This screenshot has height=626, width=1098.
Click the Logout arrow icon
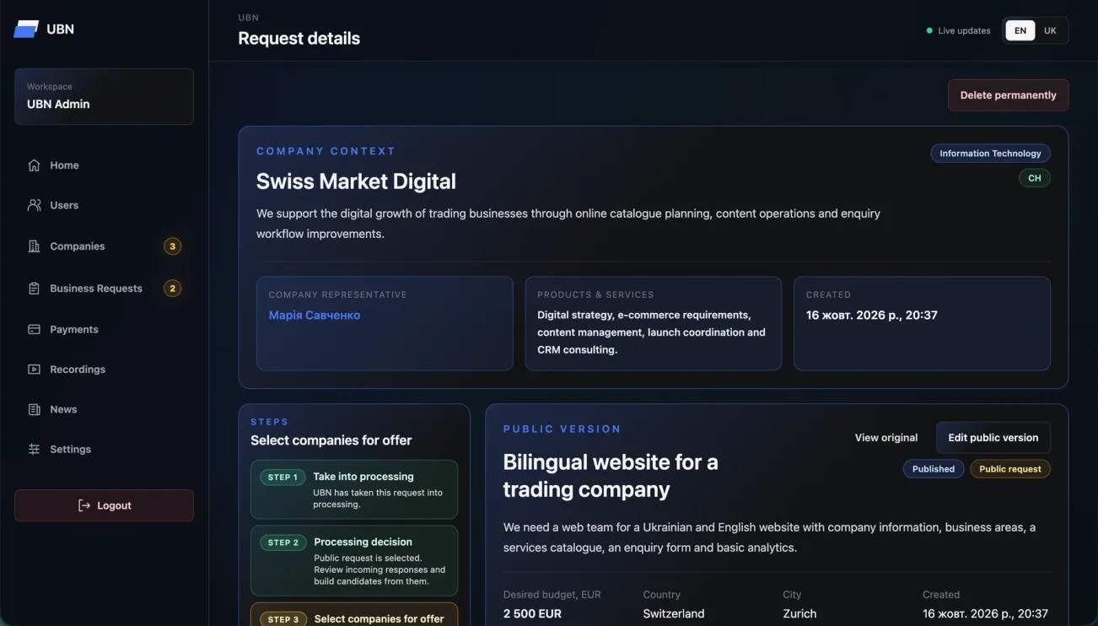(x=84, y=505)
